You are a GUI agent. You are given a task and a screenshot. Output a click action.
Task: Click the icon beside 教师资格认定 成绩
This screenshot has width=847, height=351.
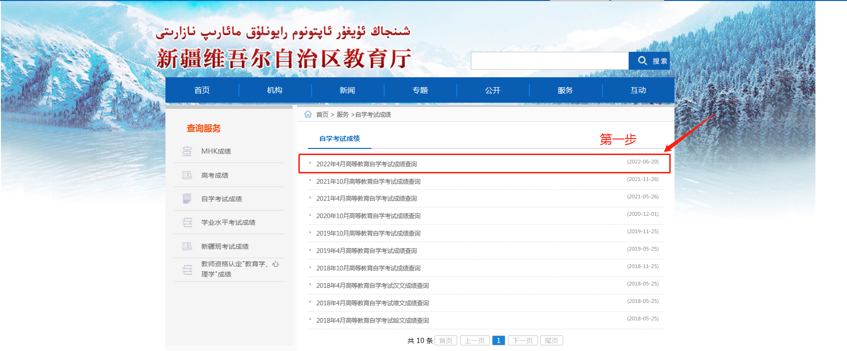pos(187,269)
